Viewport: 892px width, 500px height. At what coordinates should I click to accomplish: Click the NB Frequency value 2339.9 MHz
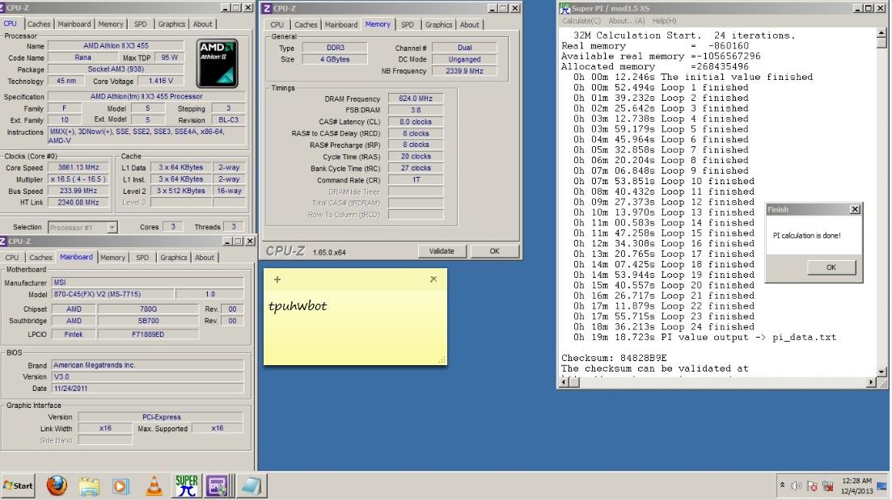point(464,71)
